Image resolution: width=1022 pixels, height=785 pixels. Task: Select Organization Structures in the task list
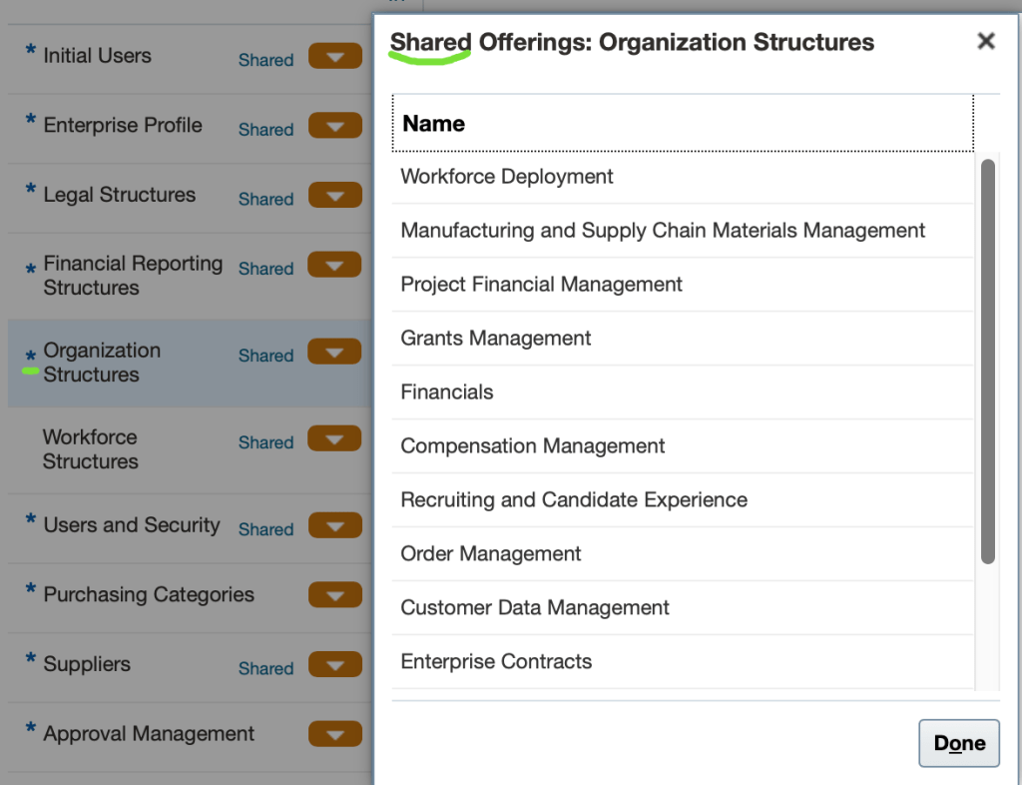click(102, 363)
